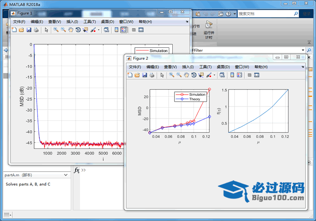316x221 pixels.
Task: Insert Colorbar icon in Figure 2 toolbar
Action: [x=232, y=75]
